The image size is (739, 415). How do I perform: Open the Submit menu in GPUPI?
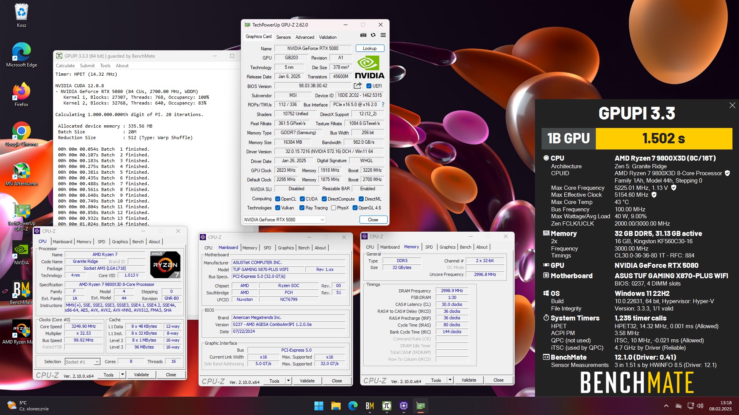(x=87, y=66)
